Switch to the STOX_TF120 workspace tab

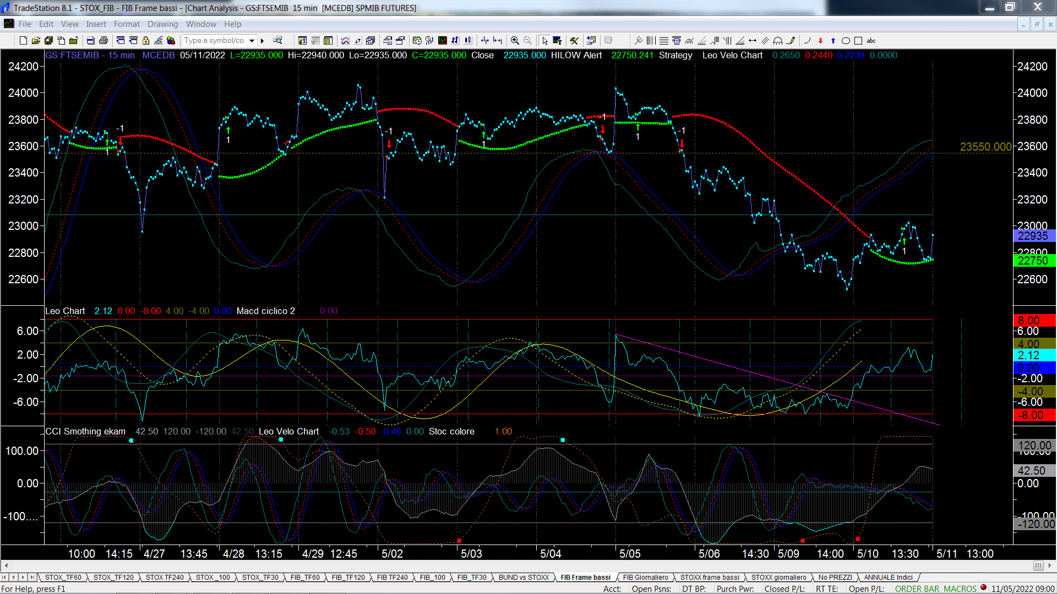(113, 577)
